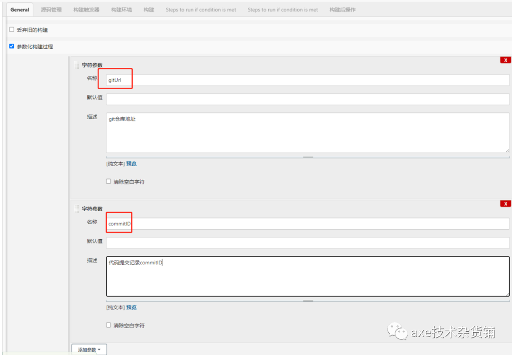Click default value field of gitUrl parameter

click(x=308, y=99)
